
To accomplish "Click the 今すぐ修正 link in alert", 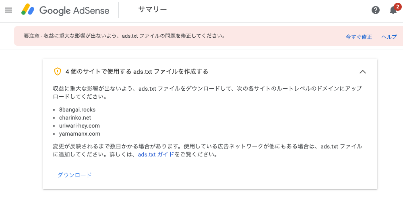I will pyautogui.click(x=359, y=37).
